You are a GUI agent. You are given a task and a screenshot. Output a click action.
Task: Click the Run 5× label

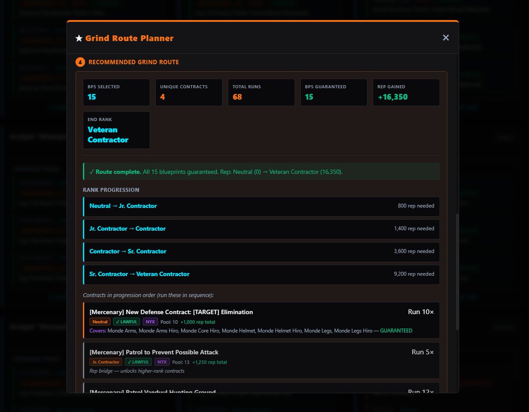click(423, 352)
